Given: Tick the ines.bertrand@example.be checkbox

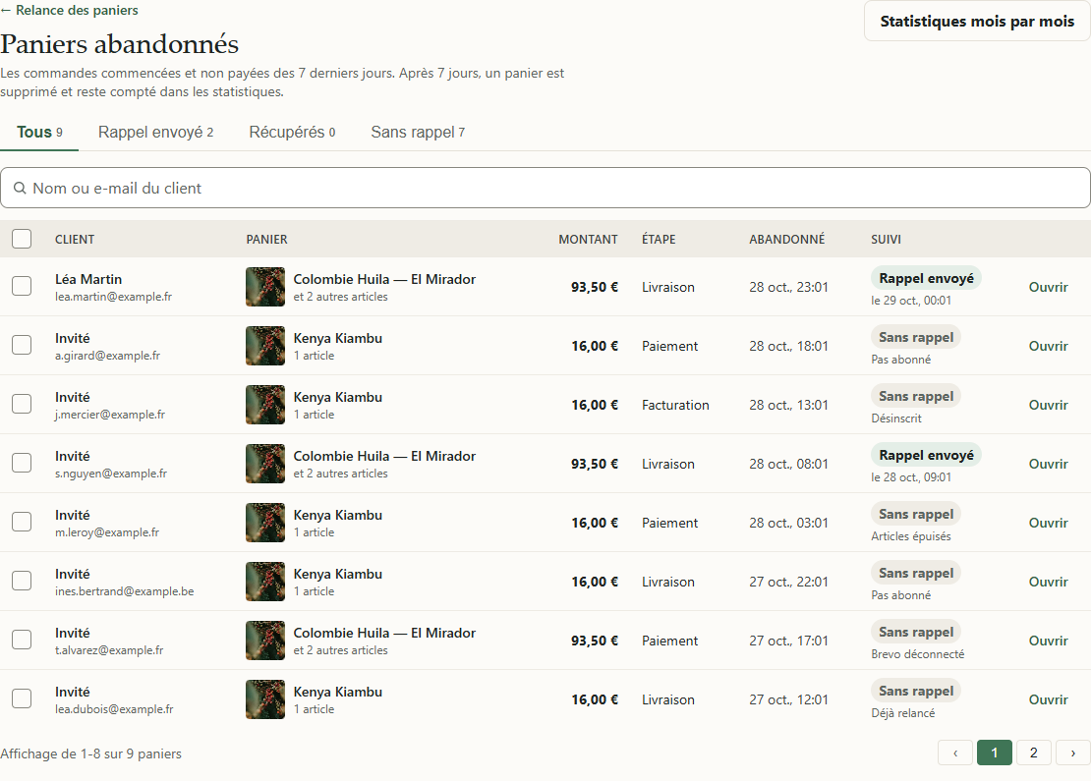Looking at the screenshot, I should (22, 582).
